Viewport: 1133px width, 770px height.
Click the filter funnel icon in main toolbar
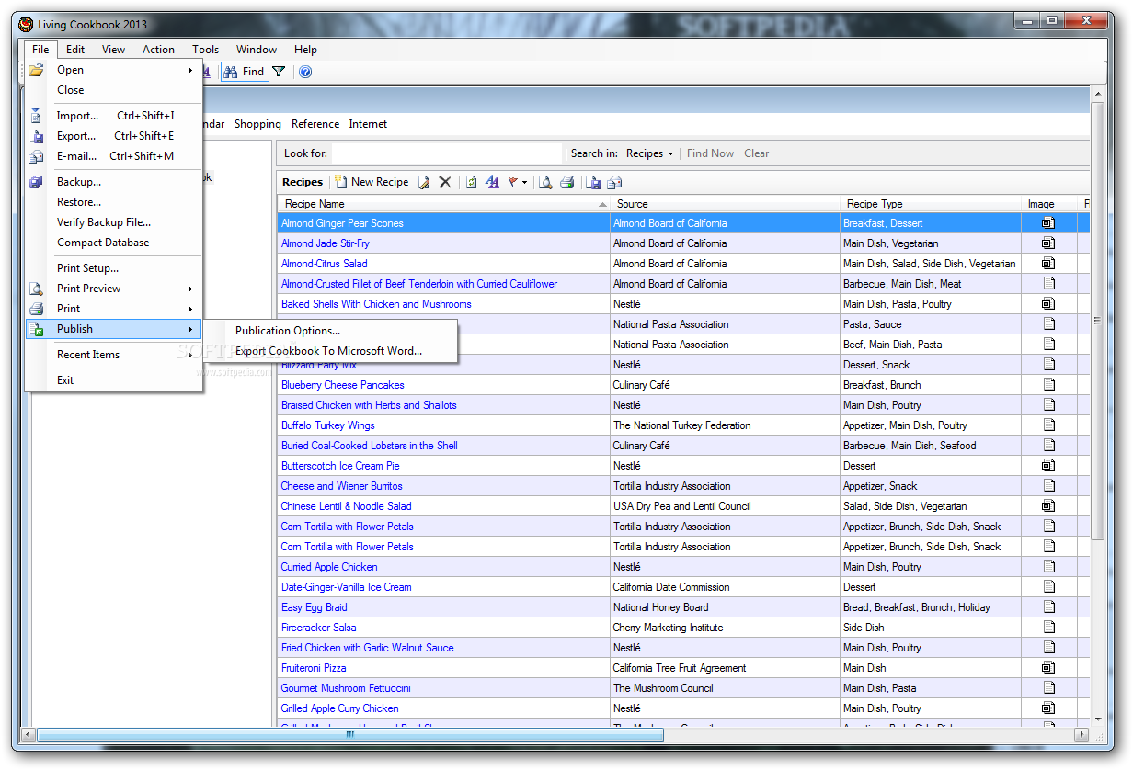[279, 72]
